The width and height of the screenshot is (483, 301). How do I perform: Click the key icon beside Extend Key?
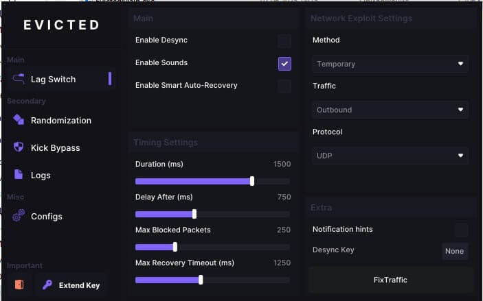coord(47,285)
